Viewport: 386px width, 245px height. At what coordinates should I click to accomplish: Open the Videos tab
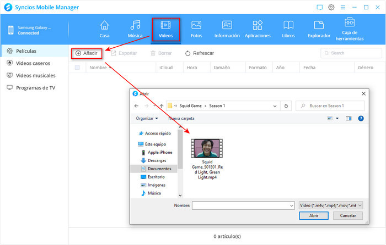(165, 29)
